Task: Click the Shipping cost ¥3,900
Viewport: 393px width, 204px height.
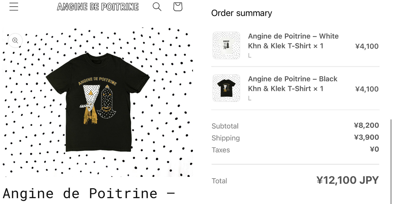Action: (366, 137)
